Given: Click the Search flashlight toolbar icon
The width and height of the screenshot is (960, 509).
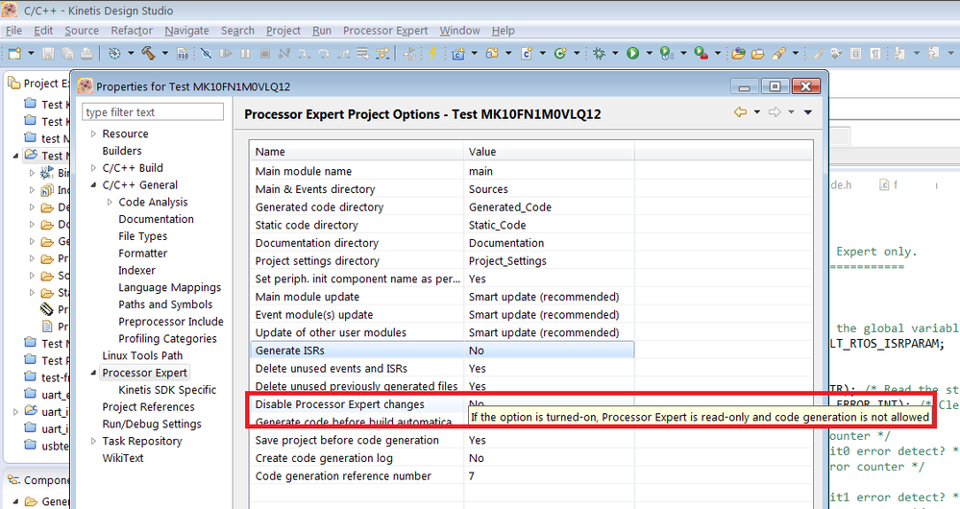Looking at the screenshot, I should coord(778,54).
